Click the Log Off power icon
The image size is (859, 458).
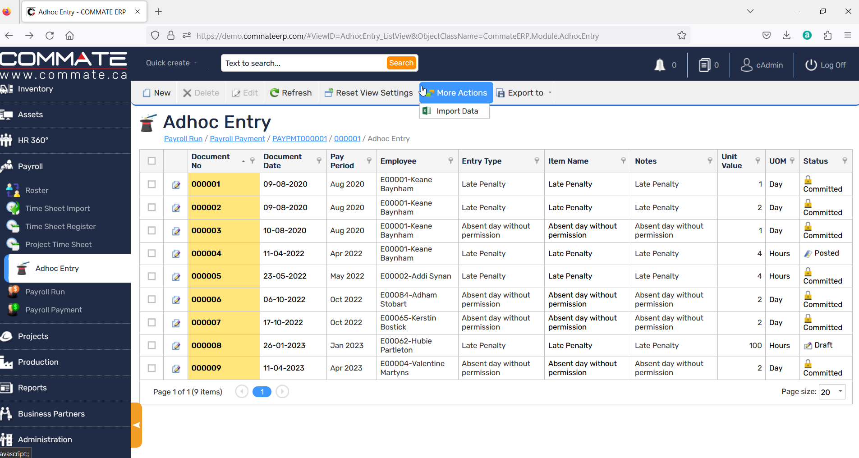[811, 65]
